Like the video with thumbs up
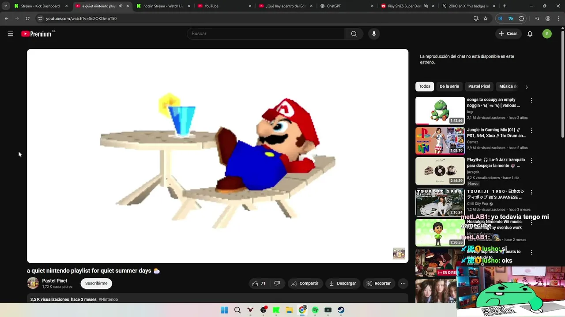565x317 pixels. pos(259,284)
